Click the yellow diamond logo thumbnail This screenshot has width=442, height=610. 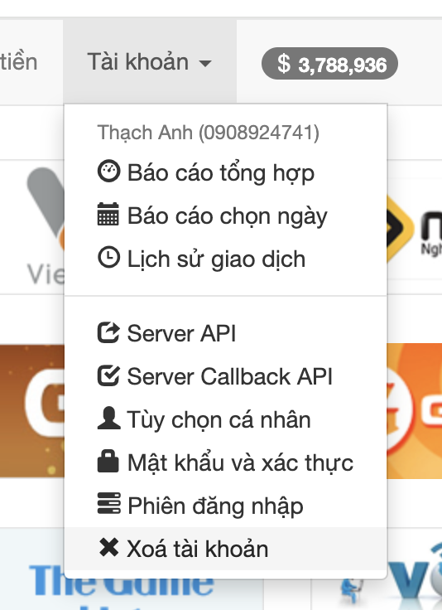400,228
